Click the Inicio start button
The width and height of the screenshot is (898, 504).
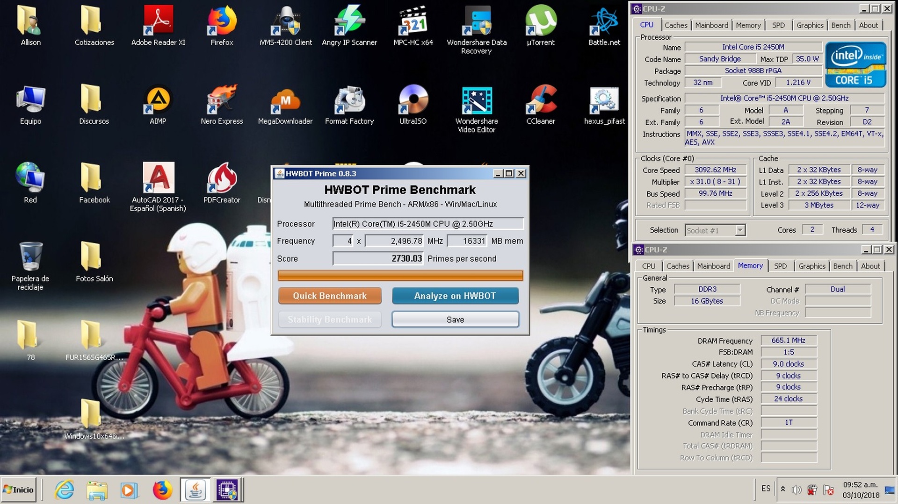19,490
